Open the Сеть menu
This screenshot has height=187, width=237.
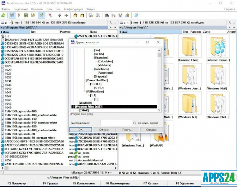tap(50, 9)
